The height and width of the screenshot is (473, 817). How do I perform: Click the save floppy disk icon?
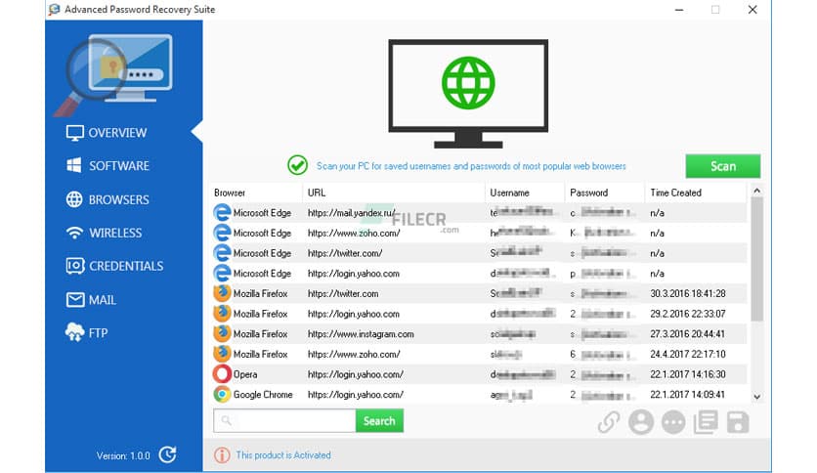(738, 422)
